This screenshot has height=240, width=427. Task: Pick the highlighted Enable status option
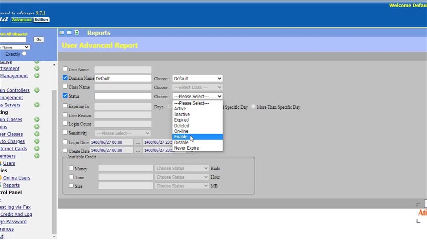tap(181, 137)
